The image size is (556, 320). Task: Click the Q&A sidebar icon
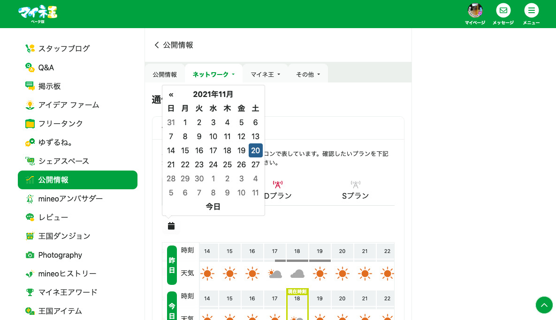pyautogui.click(x=30, y=67)
